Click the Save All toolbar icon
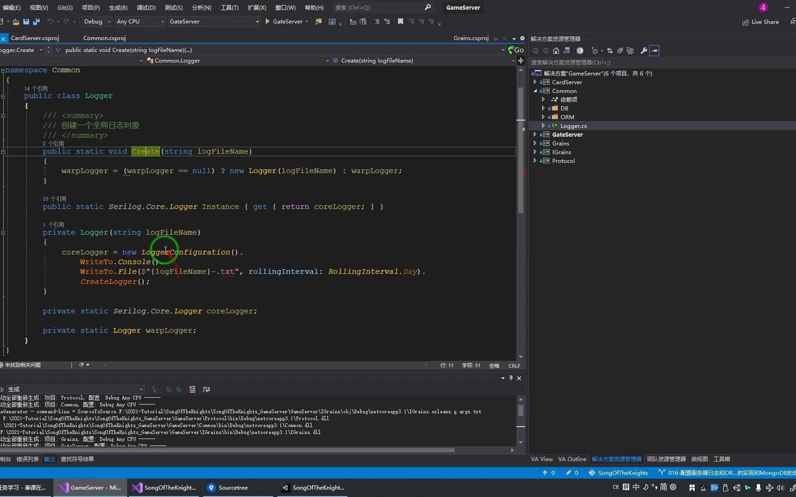The width and height of the screenshot is (796, 497). [36, 22]
